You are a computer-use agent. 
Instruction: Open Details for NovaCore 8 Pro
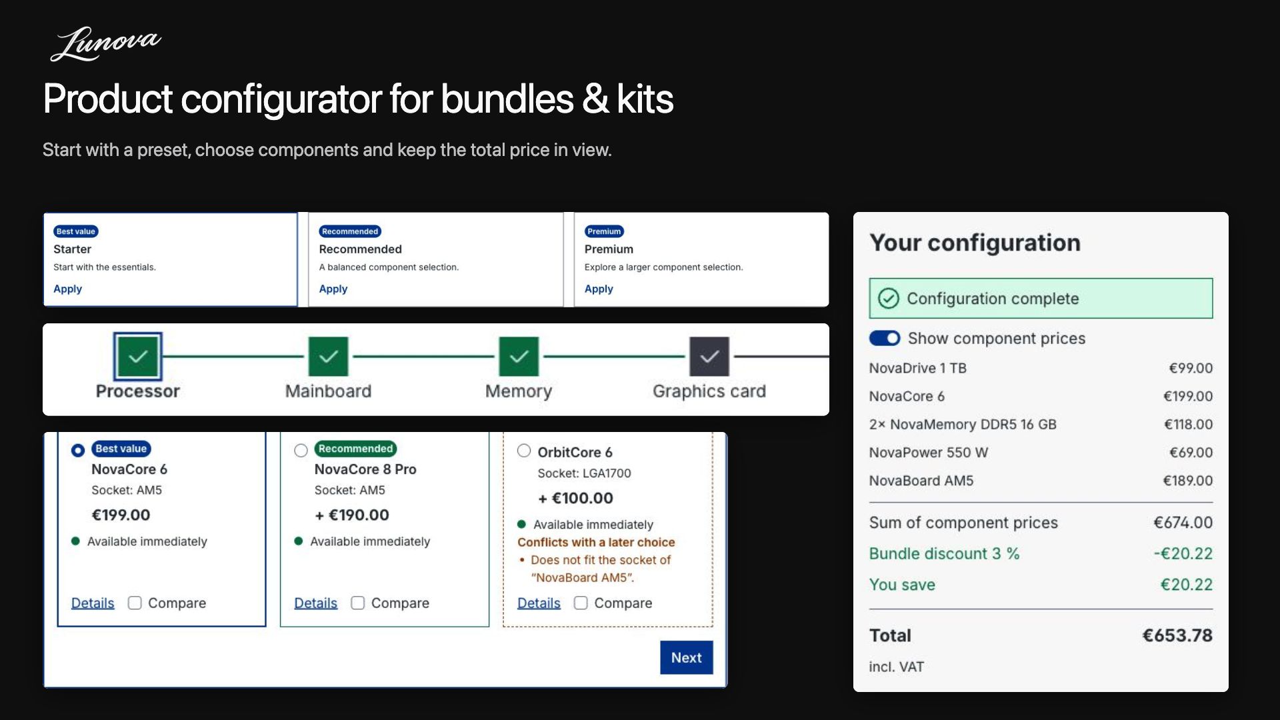(316, 603)
